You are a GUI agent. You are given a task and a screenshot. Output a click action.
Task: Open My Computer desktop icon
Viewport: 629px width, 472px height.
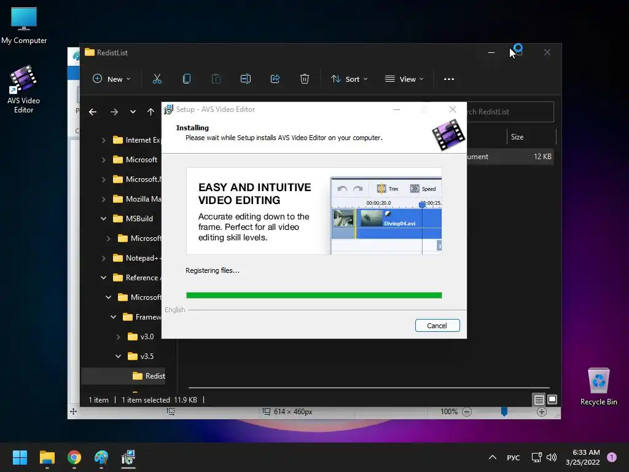coord(24,26)
